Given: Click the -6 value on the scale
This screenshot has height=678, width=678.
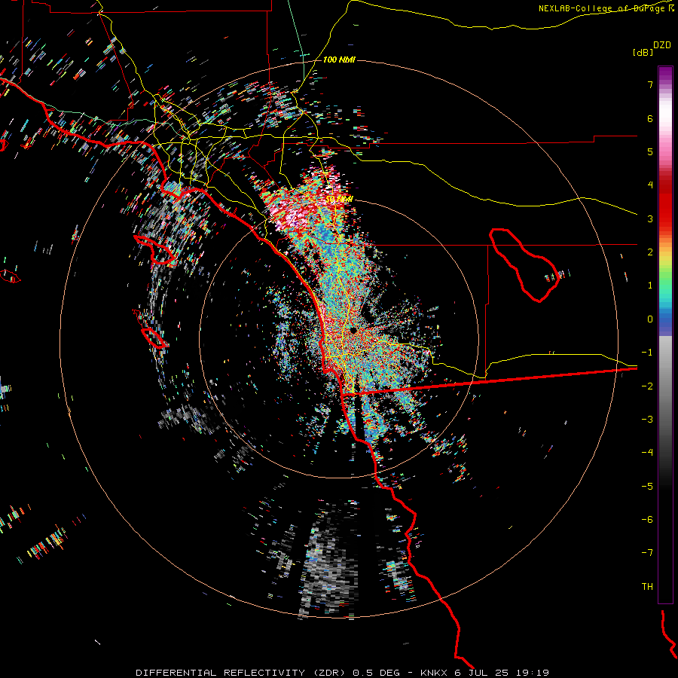Looking at the screenshot, I should (647, 520).
